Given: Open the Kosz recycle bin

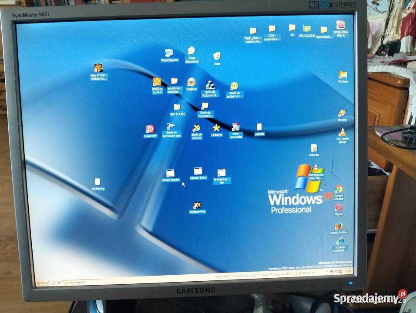Looking at the screenshot, I should coord(217,59).
